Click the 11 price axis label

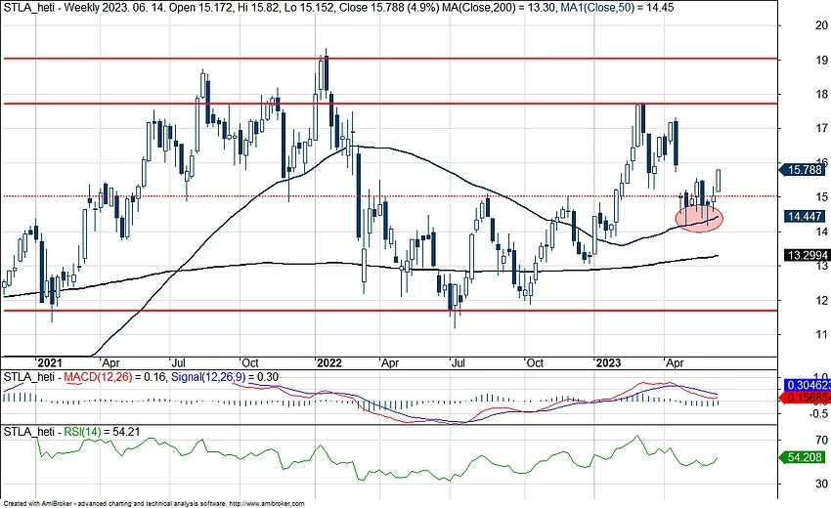[821, 334]
